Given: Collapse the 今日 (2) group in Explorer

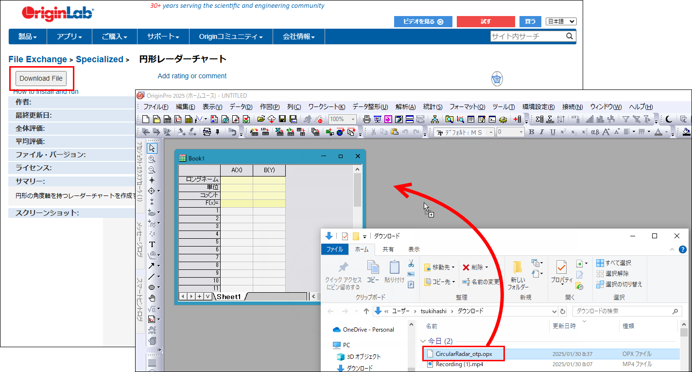Looking at the screenshot, I should [x=424, y=341].
